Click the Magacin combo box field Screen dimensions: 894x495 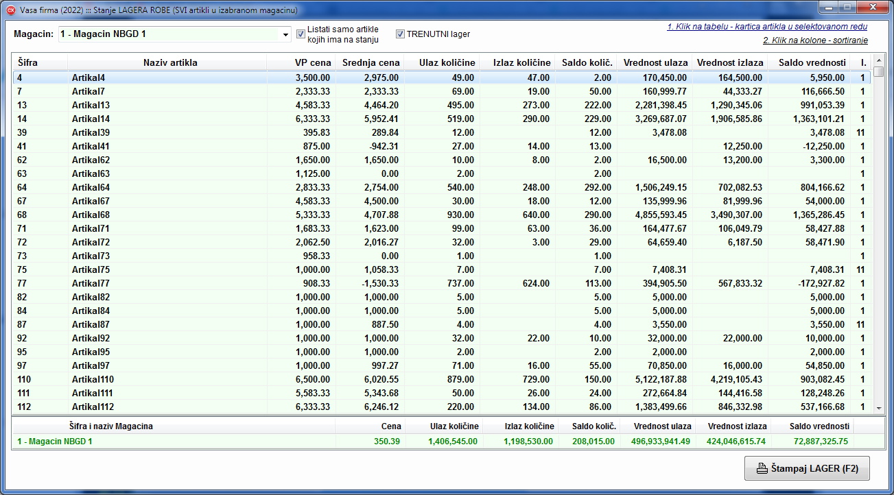click(175, 34)
